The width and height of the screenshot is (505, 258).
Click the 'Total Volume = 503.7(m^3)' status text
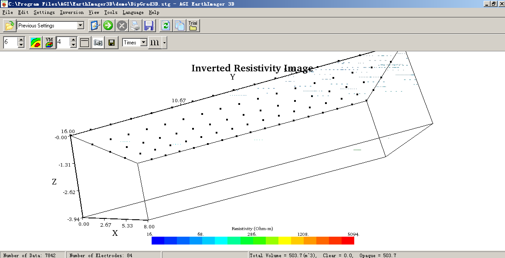click(x=283, y=255)
